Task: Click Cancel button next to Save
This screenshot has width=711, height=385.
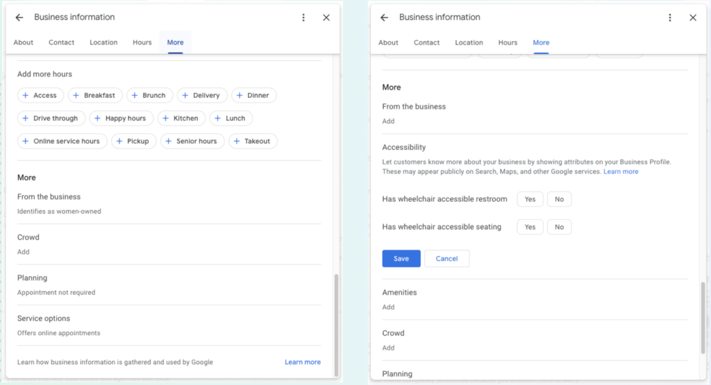Action: point(446,259)
